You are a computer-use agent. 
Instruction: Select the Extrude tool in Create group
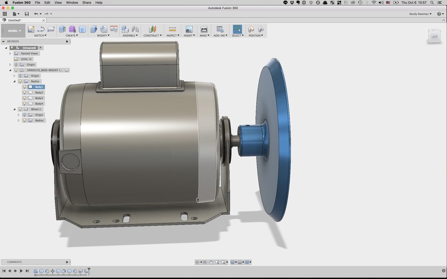tap(62, 29)
